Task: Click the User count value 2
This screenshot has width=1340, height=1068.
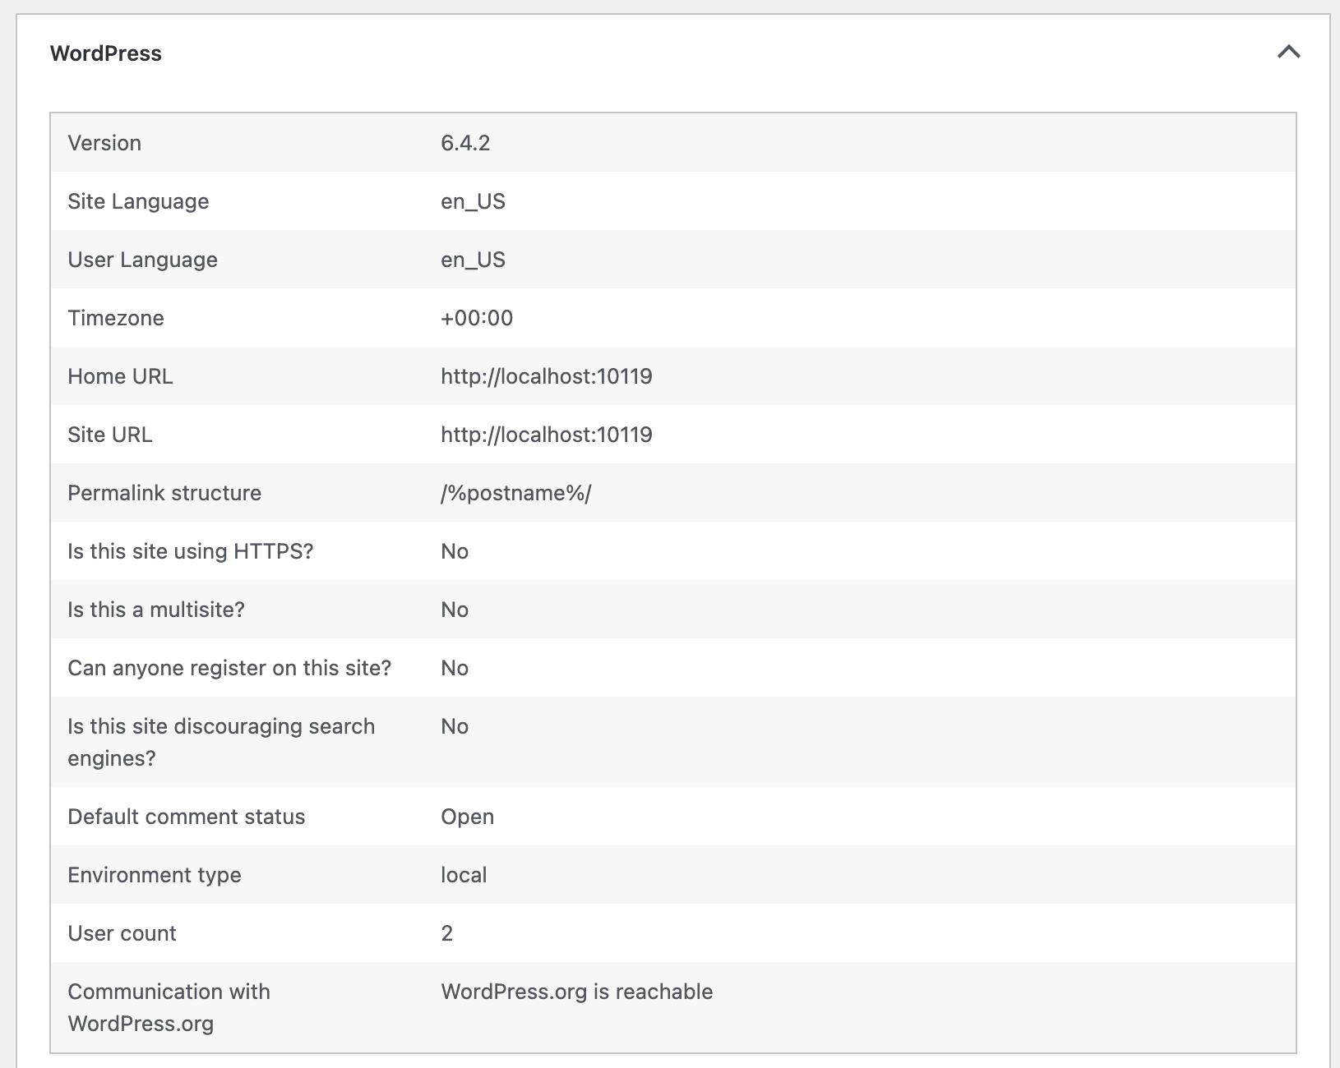Action: point(447,933)
